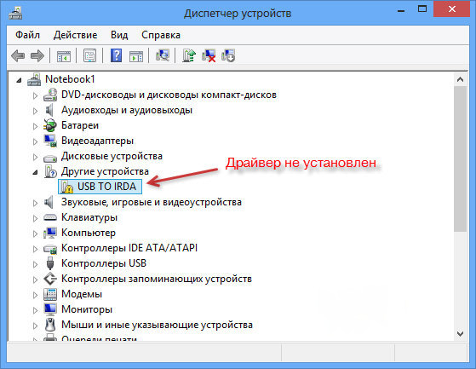Select the Мониторы tree item

(87, 309)
